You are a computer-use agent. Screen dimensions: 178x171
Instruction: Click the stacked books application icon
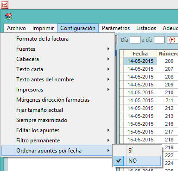tap(8, 16)
